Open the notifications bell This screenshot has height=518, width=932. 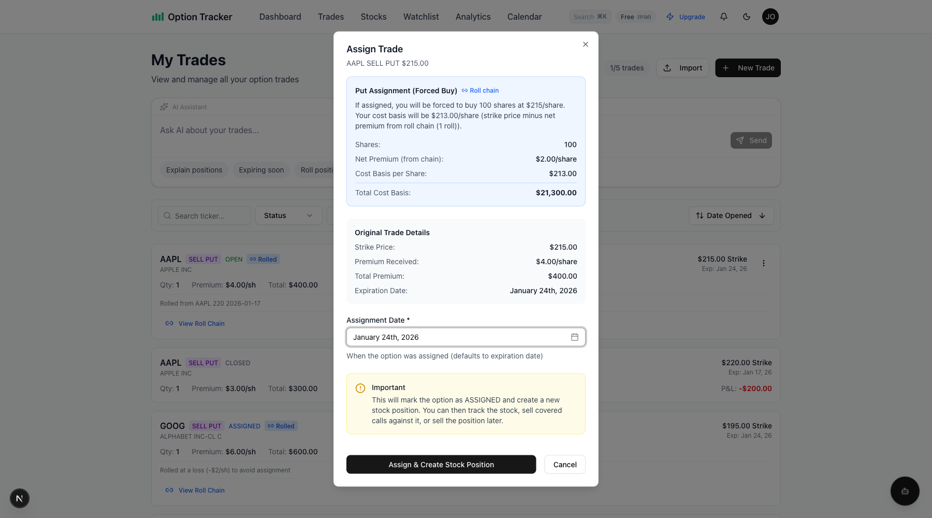coord(723,17)
